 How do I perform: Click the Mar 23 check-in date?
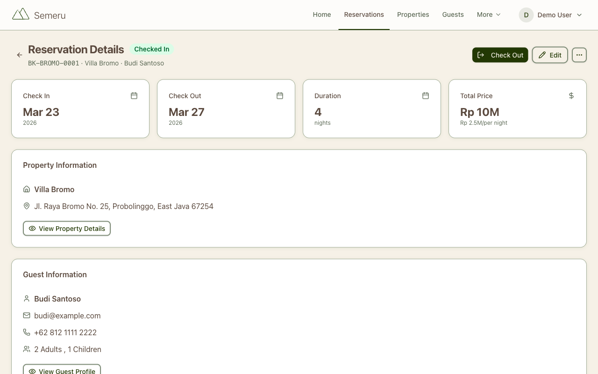pyautogui.click(x=41, y=112)
